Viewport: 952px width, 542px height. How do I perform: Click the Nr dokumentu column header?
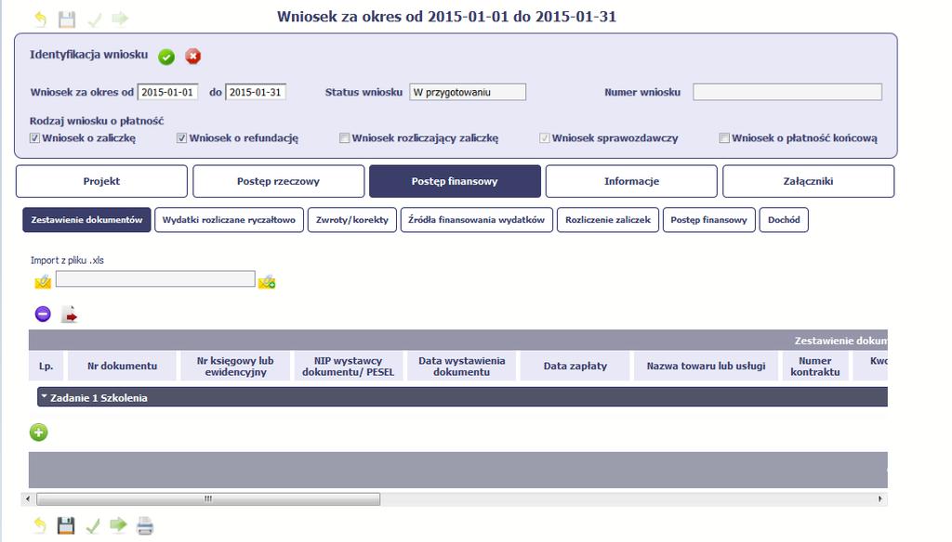[122, 366]
